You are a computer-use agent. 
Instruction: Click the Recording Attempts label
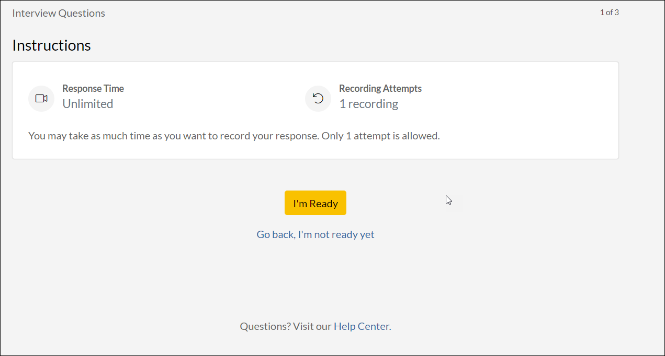click(380, 88)
